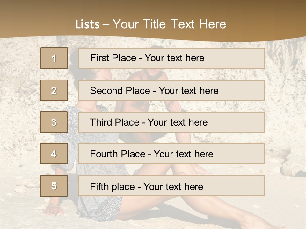Click the Third Place text box
The width and height of the screenshot is (306, 229).
tap(171, 122)
